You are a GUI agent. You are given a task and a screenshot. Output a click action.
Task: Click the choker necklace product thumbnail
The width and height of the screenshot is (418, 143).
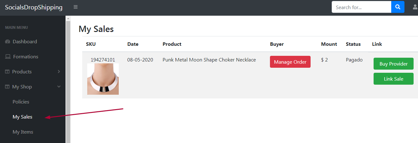(103, 79)
